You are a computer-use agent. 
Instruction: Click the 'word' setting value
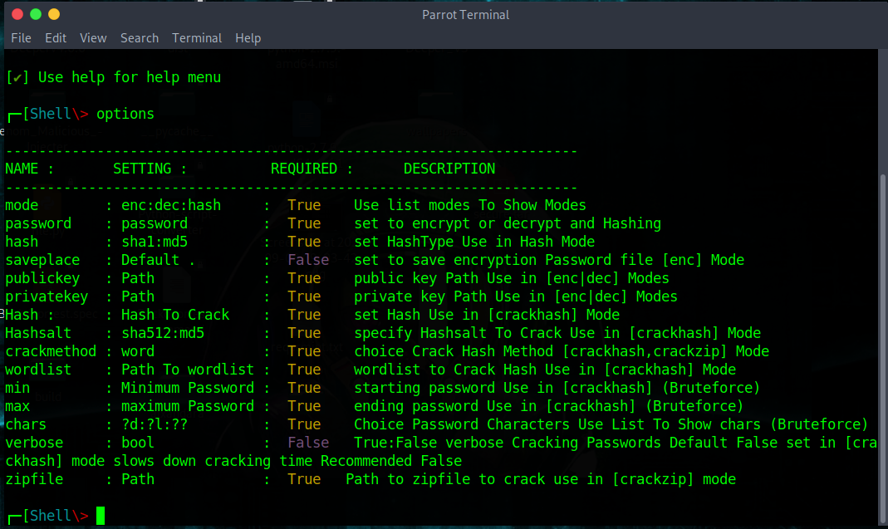138,351
